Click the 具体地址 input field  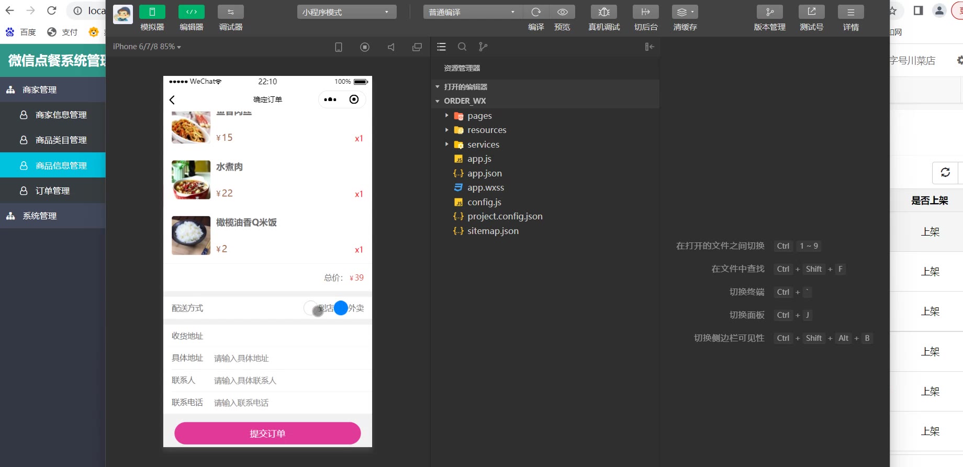coord(288,359)
